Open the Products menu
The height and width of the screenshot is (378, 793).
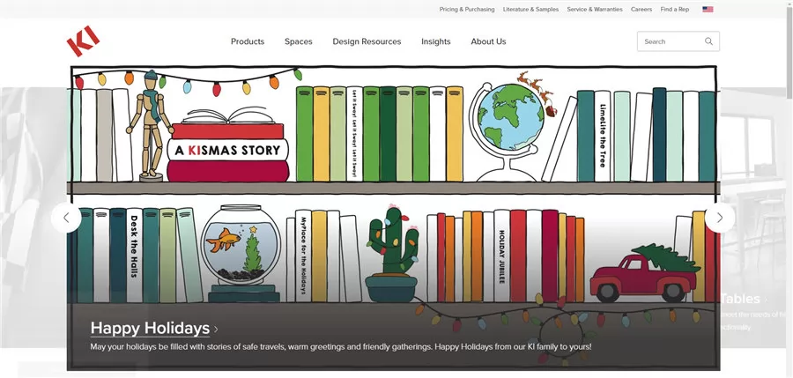248,41
